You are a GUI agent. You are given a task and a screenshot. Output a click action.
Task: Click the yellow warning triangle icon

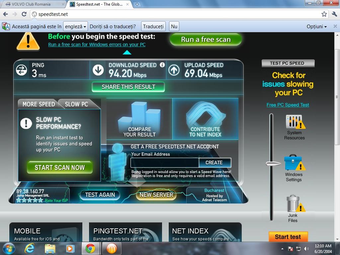click(x=28, y=41)
